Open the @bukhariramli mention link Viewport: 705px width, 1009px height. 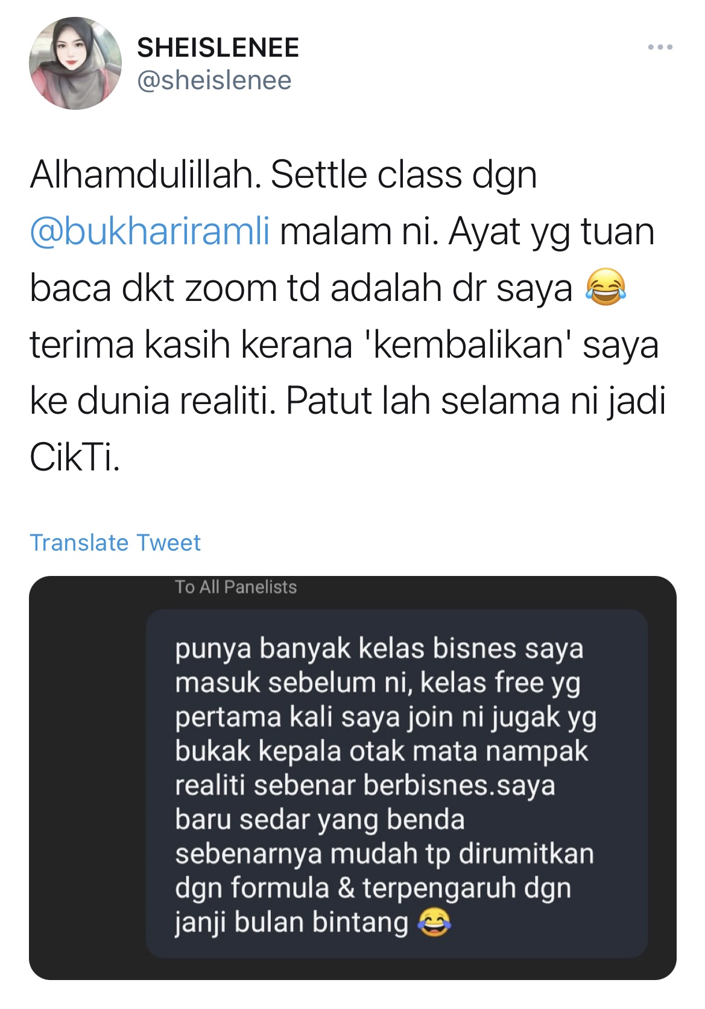coord(150,231)
